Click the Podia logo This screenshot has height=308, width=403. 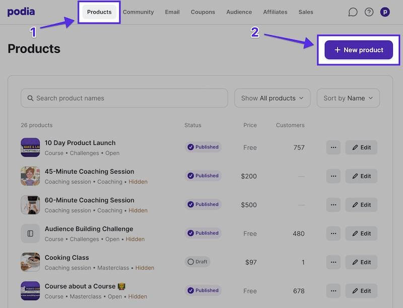[21, 12]
